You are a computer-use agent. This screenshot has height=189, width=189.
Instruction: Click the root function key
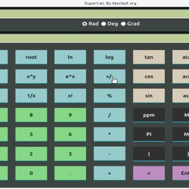point(31,57)
